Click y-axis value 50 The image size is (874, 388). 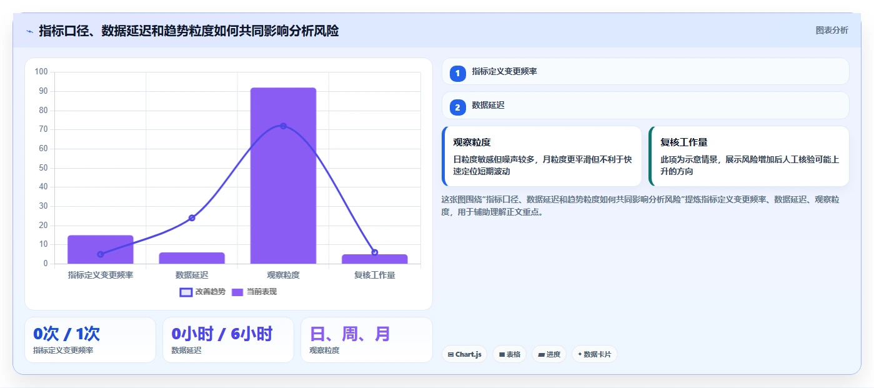43,168
